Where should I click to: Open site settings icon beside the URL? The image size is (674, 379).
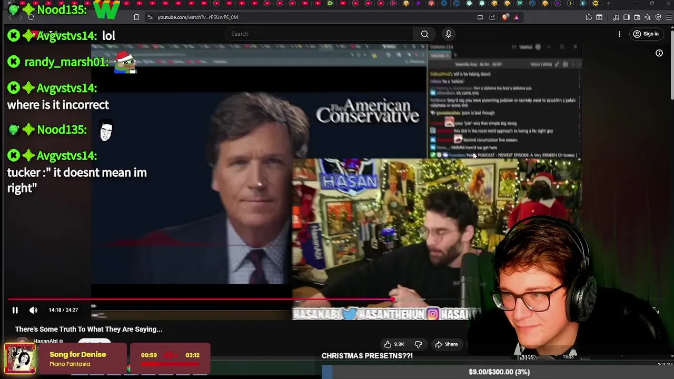pyautogui.click(x=150, y=17)
